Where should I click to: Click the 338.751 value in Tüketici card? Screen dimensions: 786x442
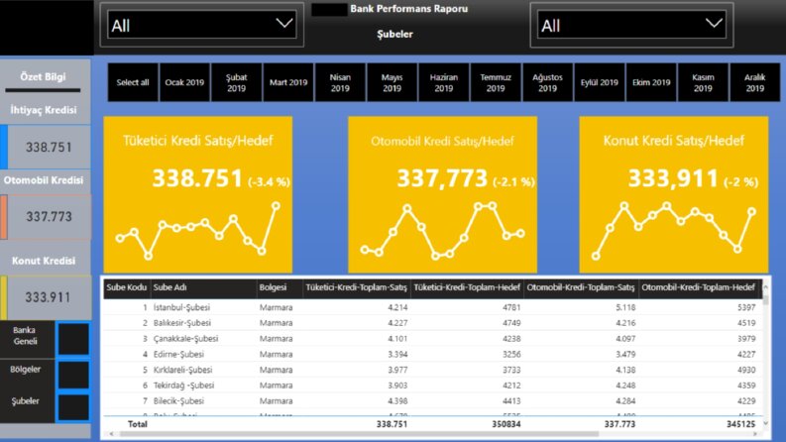tap(197, 178)
